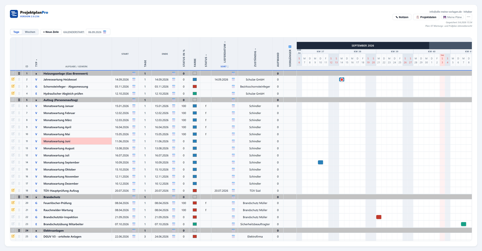Open start date calendar for Brandschutztür-Inspektion
Image resolution: width=482 pixels, height=251 pixels.
[x=134, y=217]
